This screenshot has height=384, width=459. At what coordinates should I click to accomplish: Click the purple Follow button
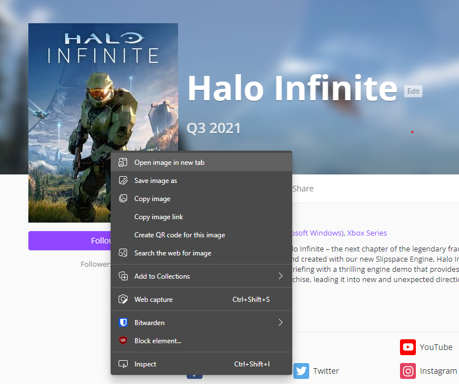coord(70,241)
